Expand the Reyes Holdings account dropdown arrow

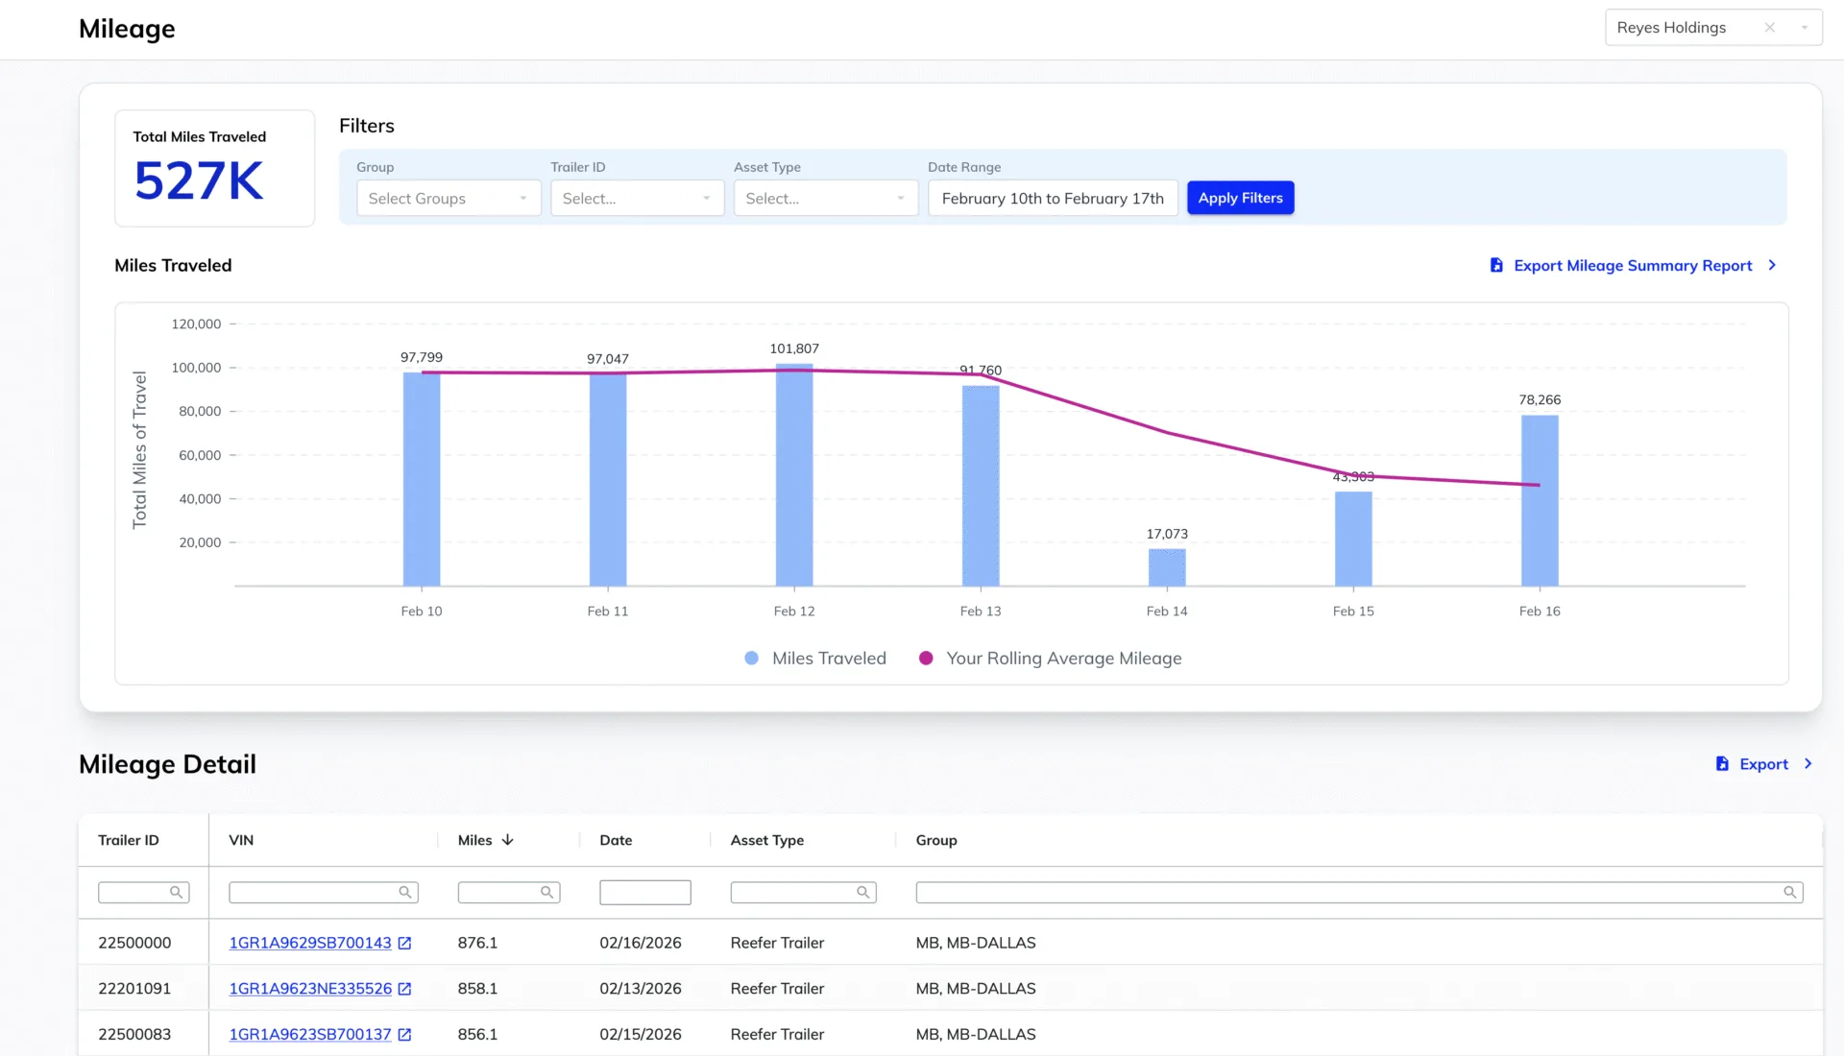[x=1805, y=28]
